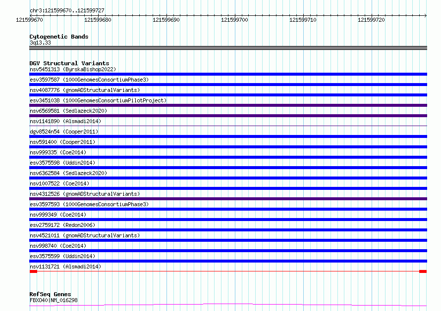Click the nsv1141890 Alsmadi2014 label
This screenshot has height=311, width=441.
[65, 121]
